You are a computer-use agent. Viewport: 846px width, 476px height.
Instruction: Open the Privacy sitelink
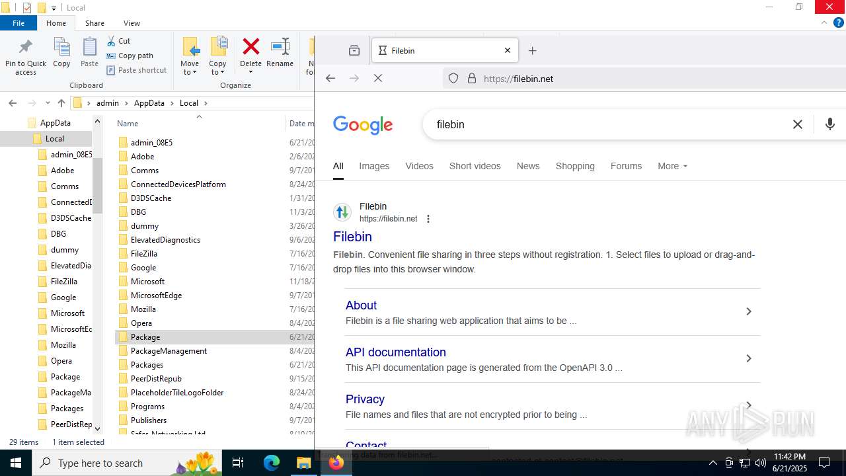pos(365,399)
